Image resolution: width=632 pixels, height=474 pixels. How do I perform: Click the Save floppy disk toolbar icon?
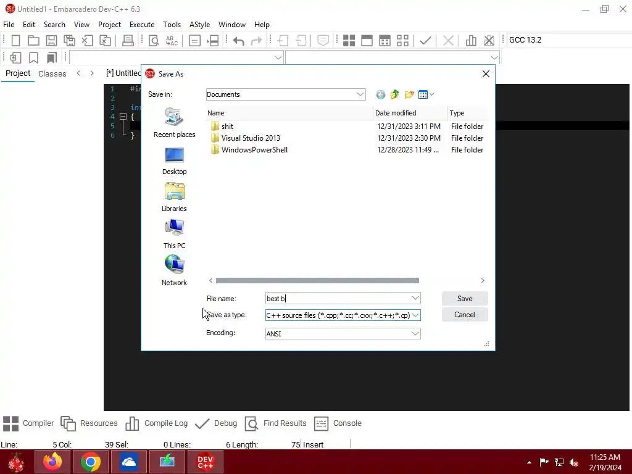(x=51, y=40)
